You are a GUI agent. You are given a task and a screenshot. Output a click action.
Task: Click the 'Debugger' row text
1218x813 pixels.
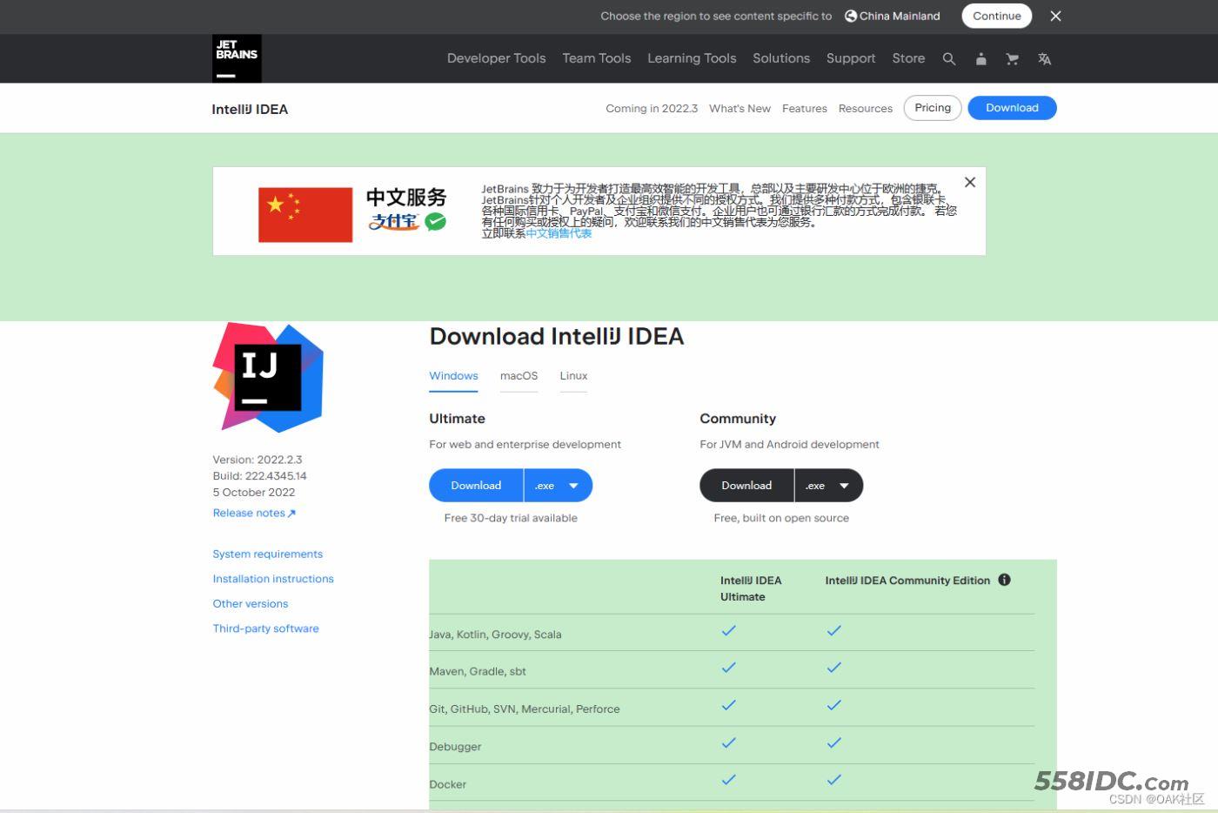455,747
